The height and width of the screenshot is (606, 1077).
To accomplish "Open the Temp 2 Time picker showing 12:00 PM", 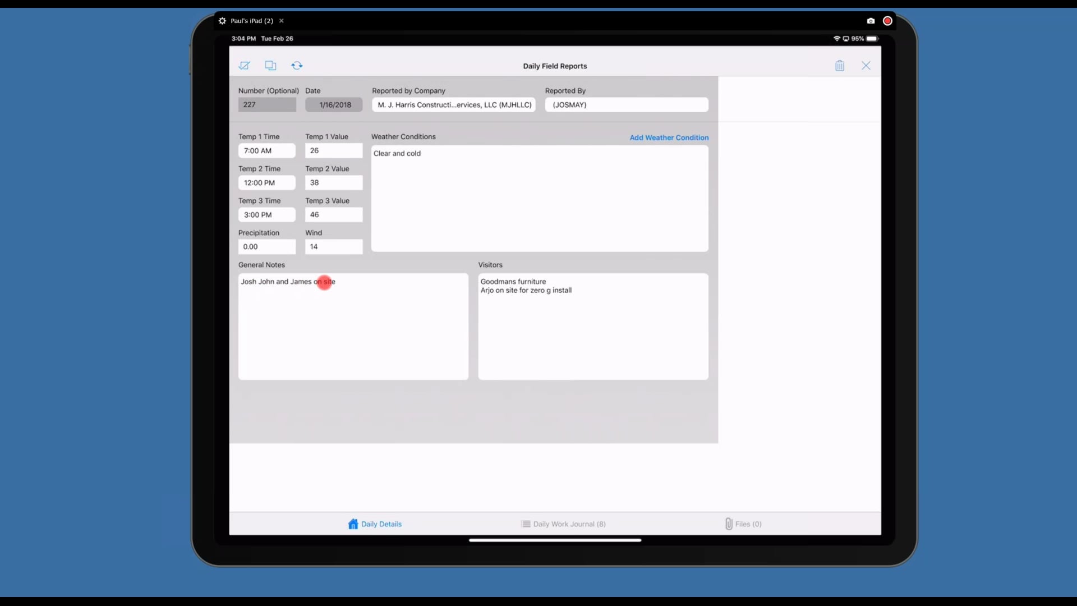I will [x=266, y=182].
